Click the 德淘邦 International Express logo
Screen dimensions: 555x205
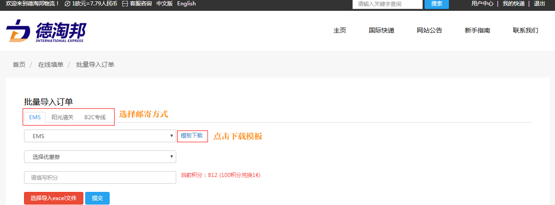pos(46,31)
